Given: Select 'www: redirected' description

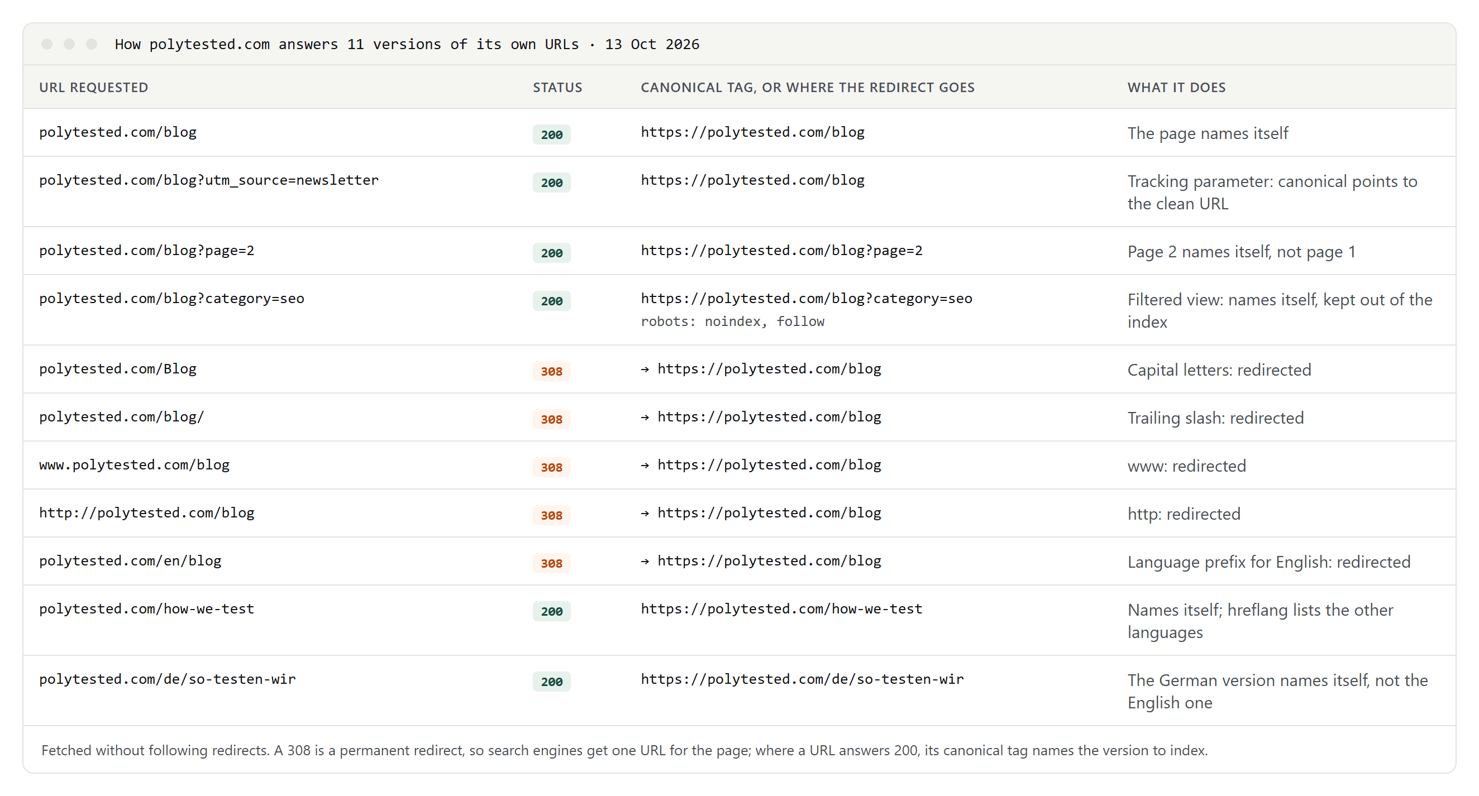Looking at the screenshot, I should (x=1187, y=466).
